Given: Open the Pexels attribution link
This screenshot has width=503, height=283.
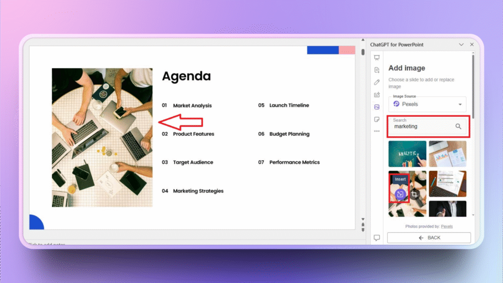Looking at the screenshot, I should point(447,226).
